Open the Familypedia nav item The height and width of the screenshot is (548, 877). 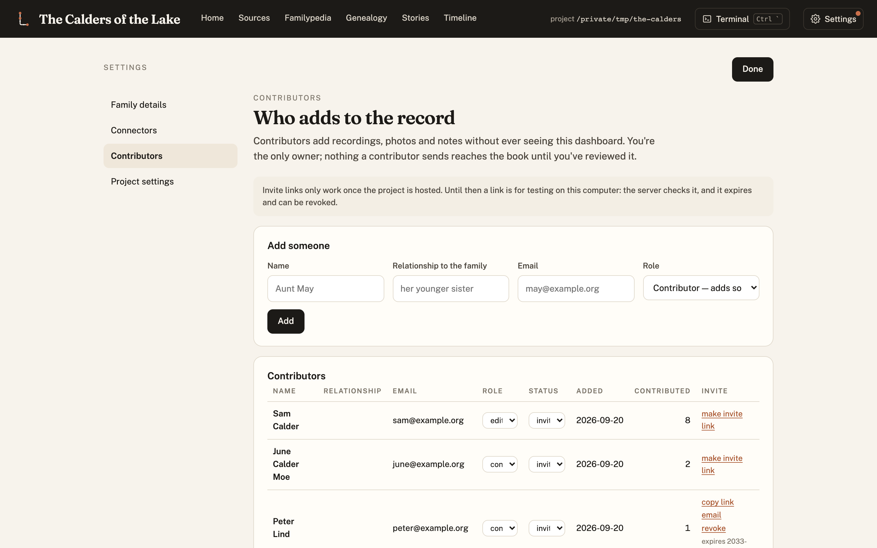308,18
